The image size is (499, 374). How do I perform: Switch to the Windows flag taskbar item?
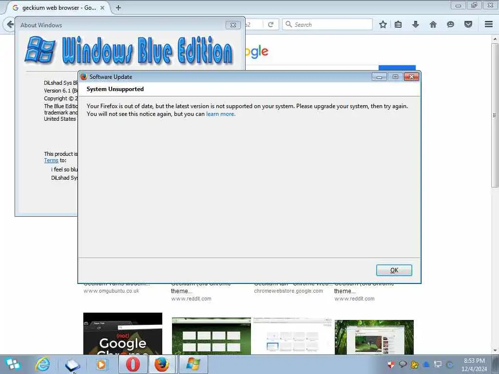pos(193,364)
